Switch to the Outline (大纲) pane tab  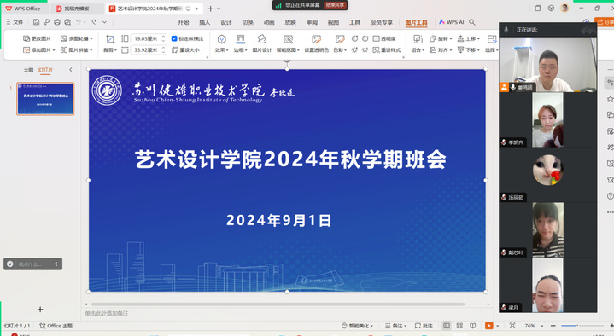(x=28, y=70)
